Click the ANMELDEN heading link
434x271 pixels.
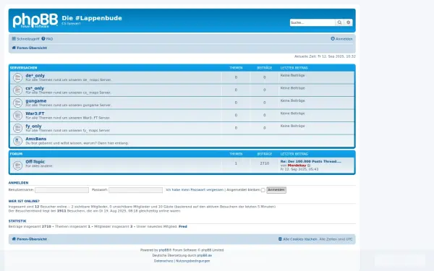[18, 183]
